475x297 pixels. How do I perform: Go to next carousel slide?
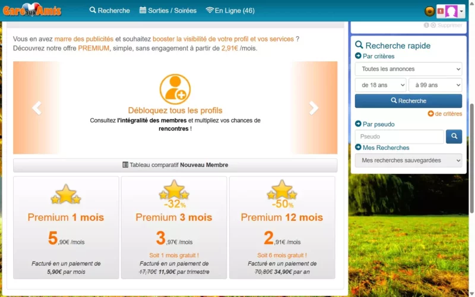pyautogui.click(x=313, y=108)
